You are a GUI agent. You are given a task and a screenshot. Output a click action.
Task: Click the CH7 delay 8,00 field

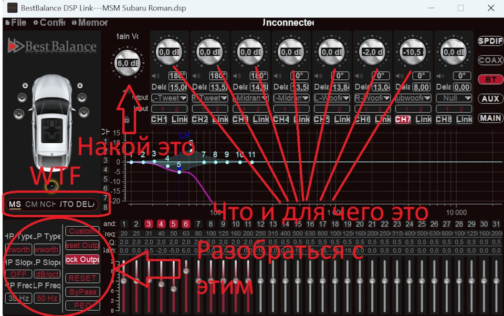pos(421,87)
